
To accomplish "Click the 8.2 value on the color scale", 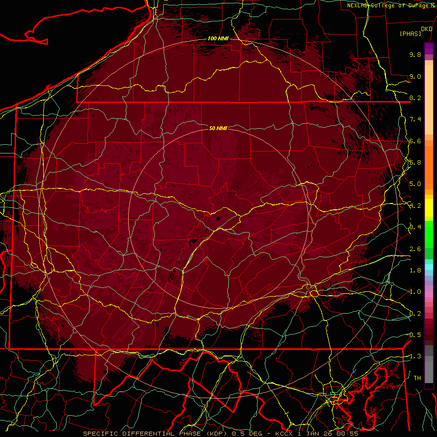I will [415, 98].
